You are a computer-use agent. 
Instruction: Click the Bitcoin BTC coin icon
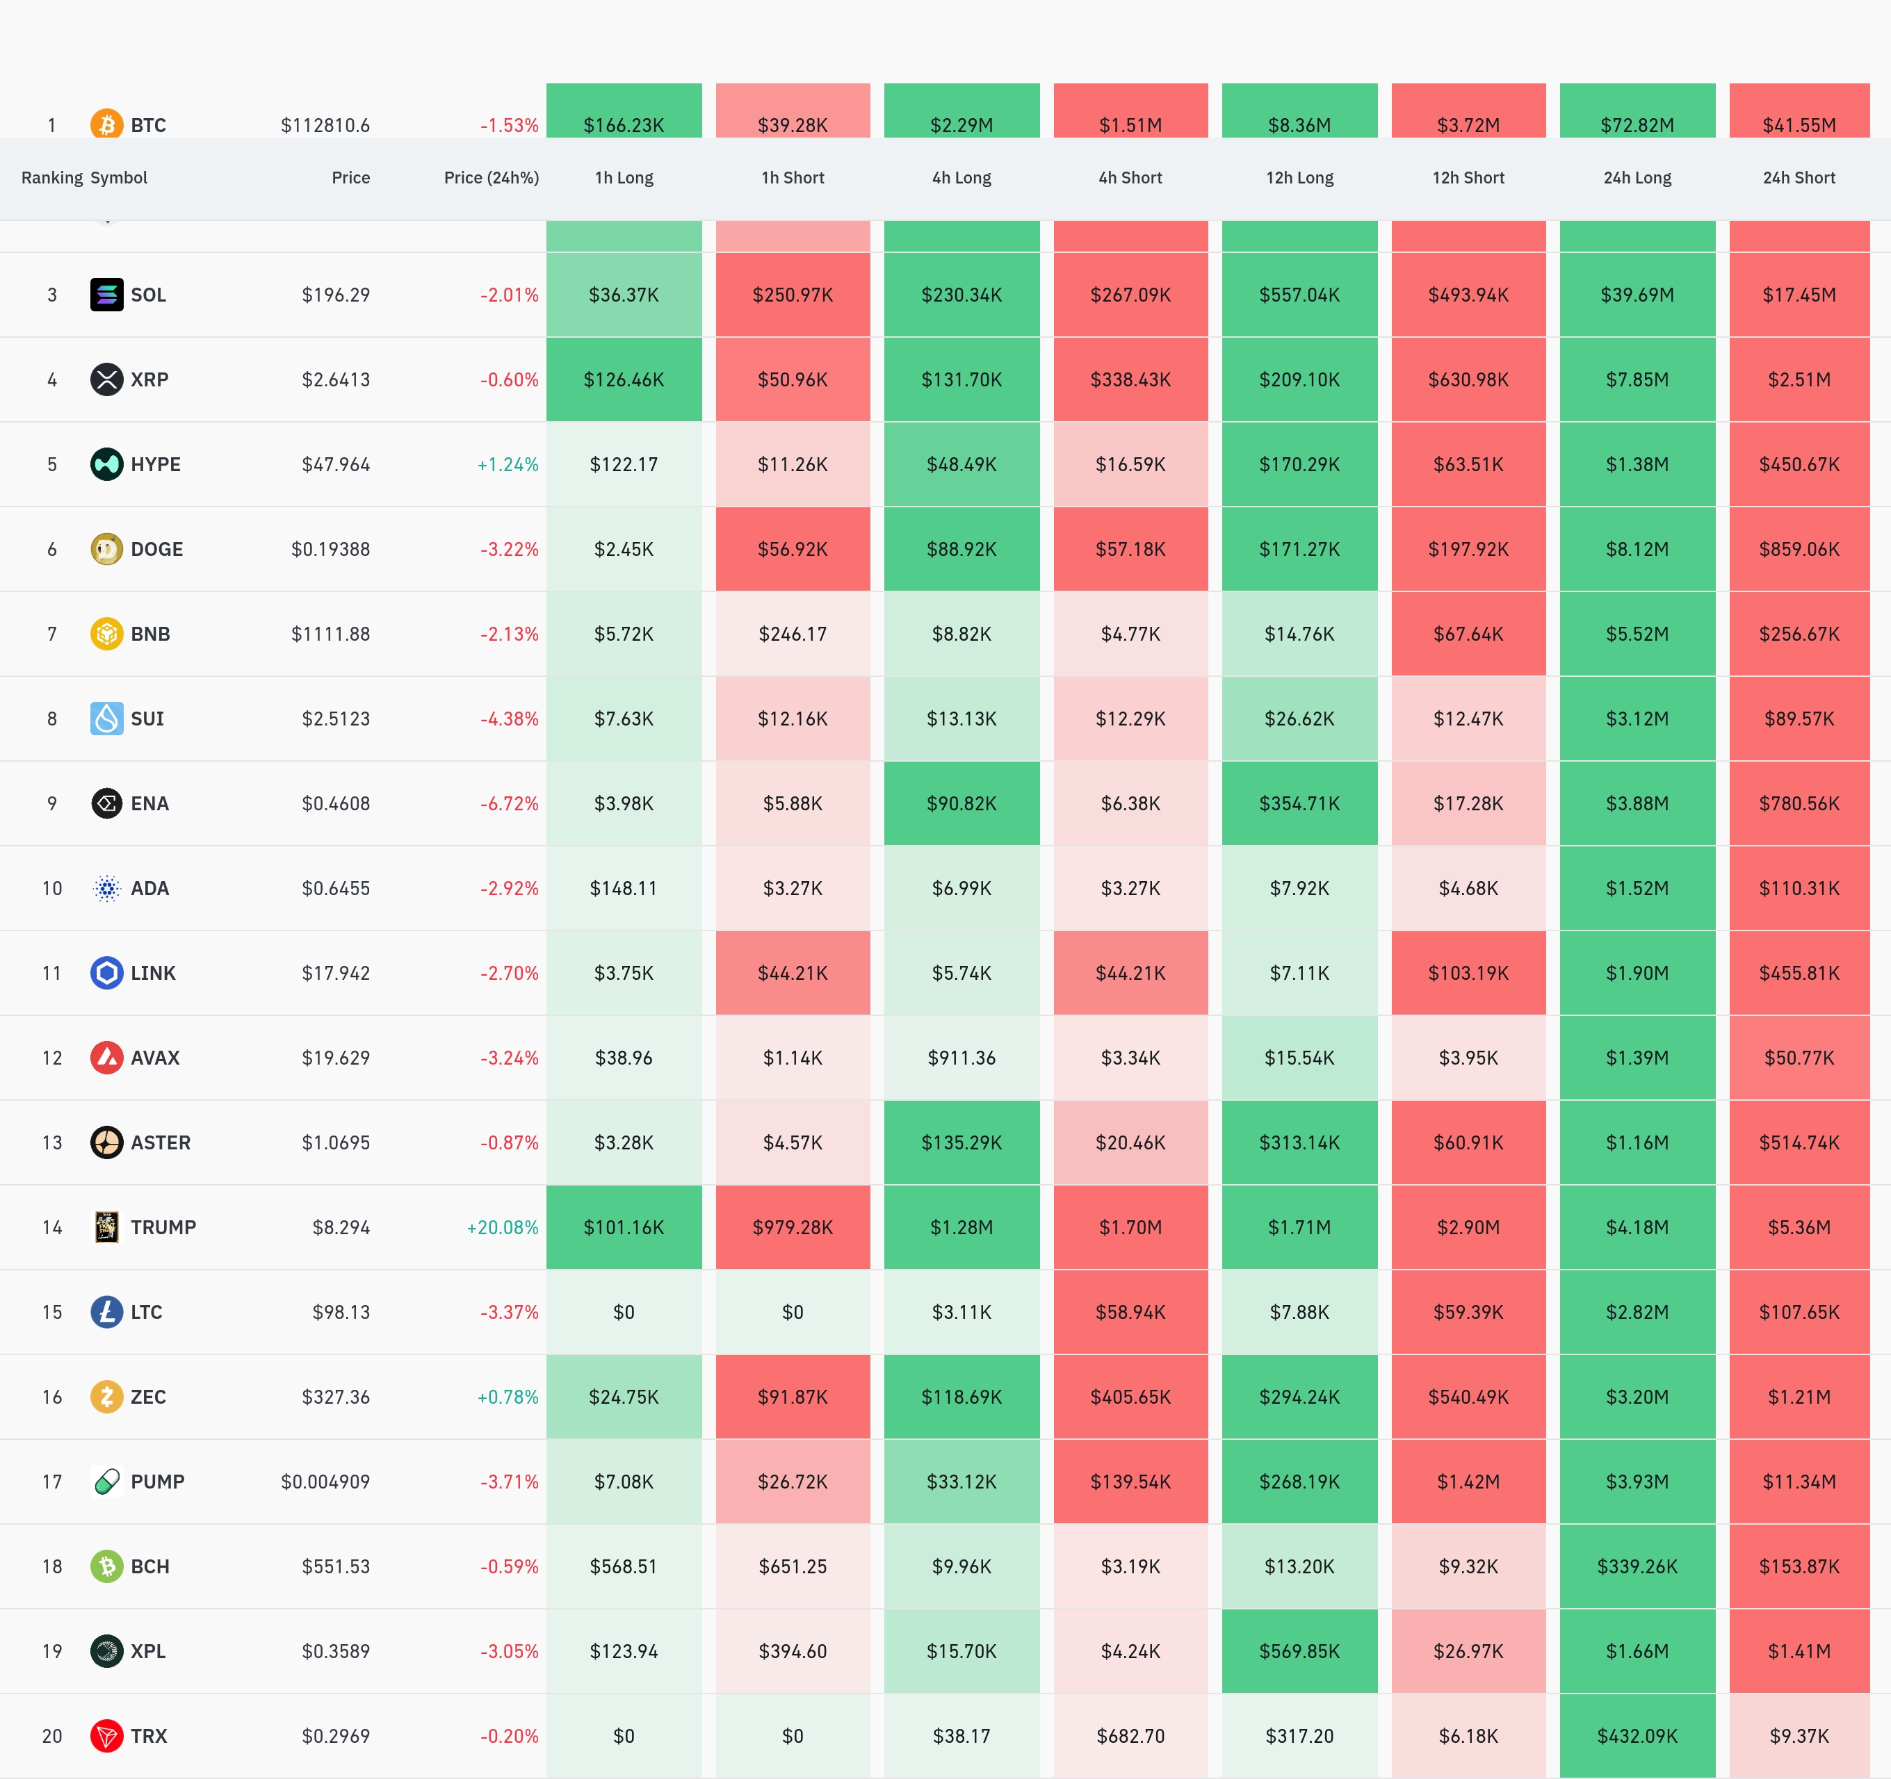click(106, 124)
